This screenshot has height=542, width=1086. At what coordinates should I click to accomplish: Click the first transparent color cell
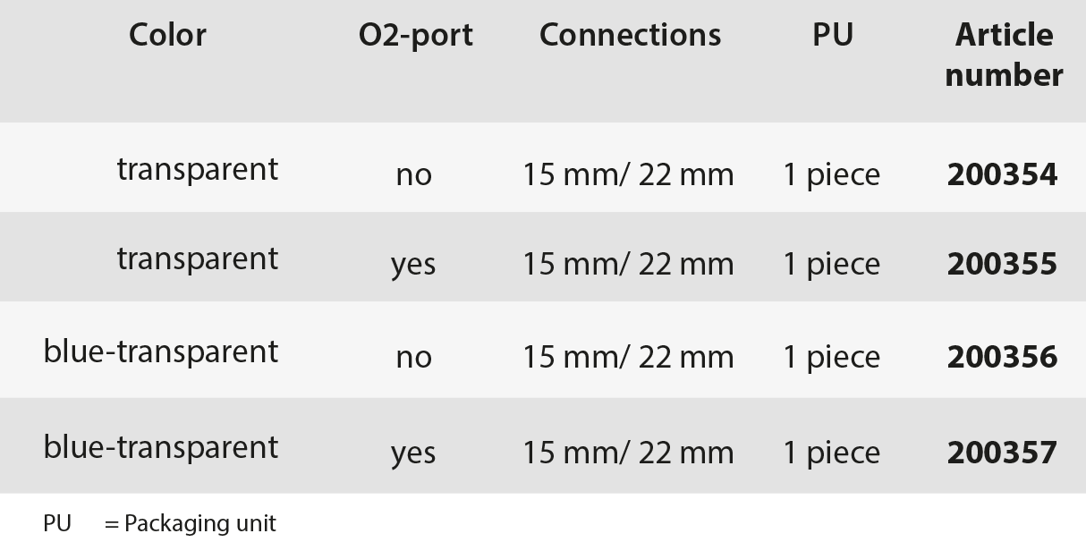[x=198, y=170]
